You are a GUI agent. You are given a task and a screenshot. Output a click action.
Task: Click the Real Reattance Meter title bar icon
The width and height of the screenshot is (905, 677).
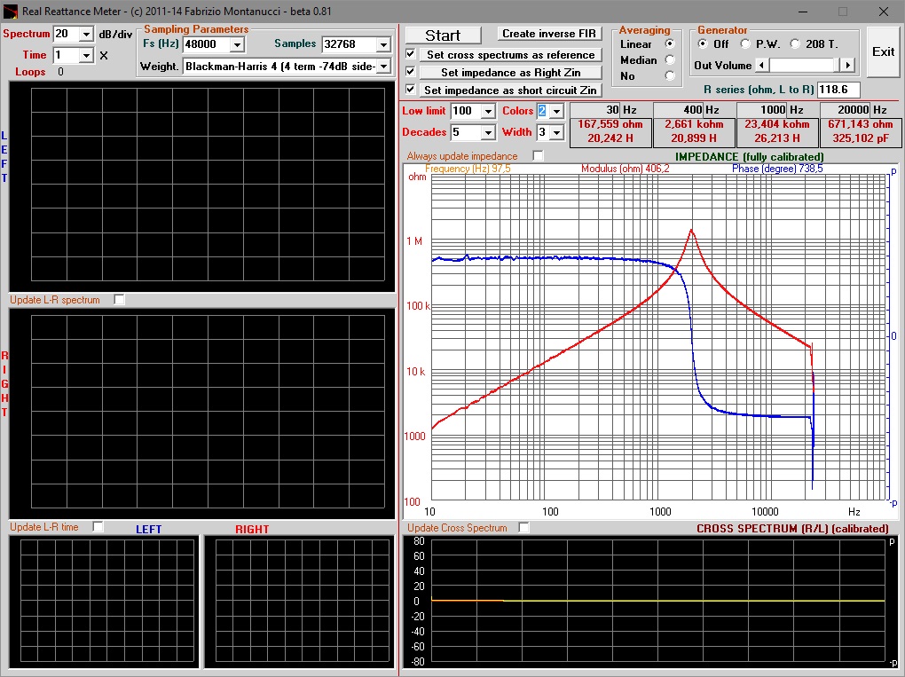click(x=10, y=11)
